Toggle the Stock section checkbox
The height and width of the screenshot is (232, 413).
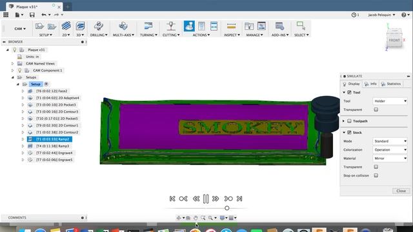(x=349, y=132)
